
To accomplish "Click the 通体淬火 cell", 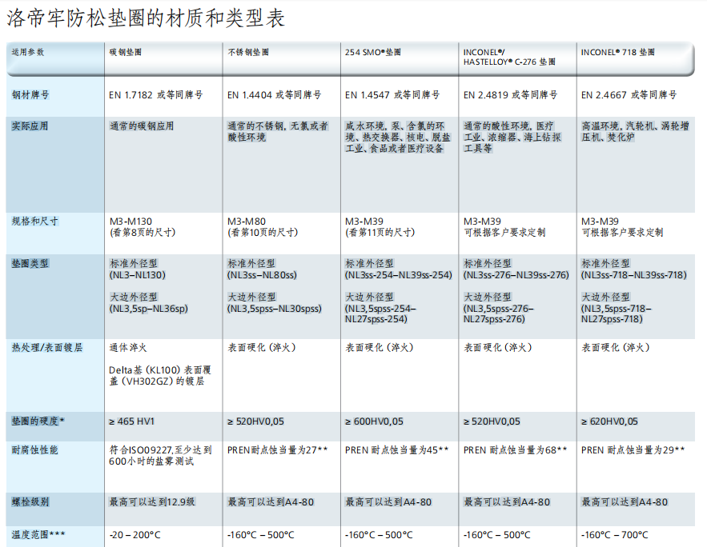I will (128, 348).
